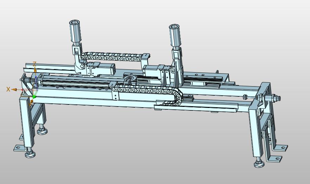Click the Y axis arrow of the coordinate triad
Screen dimensions: 310x184
(31, 102)
